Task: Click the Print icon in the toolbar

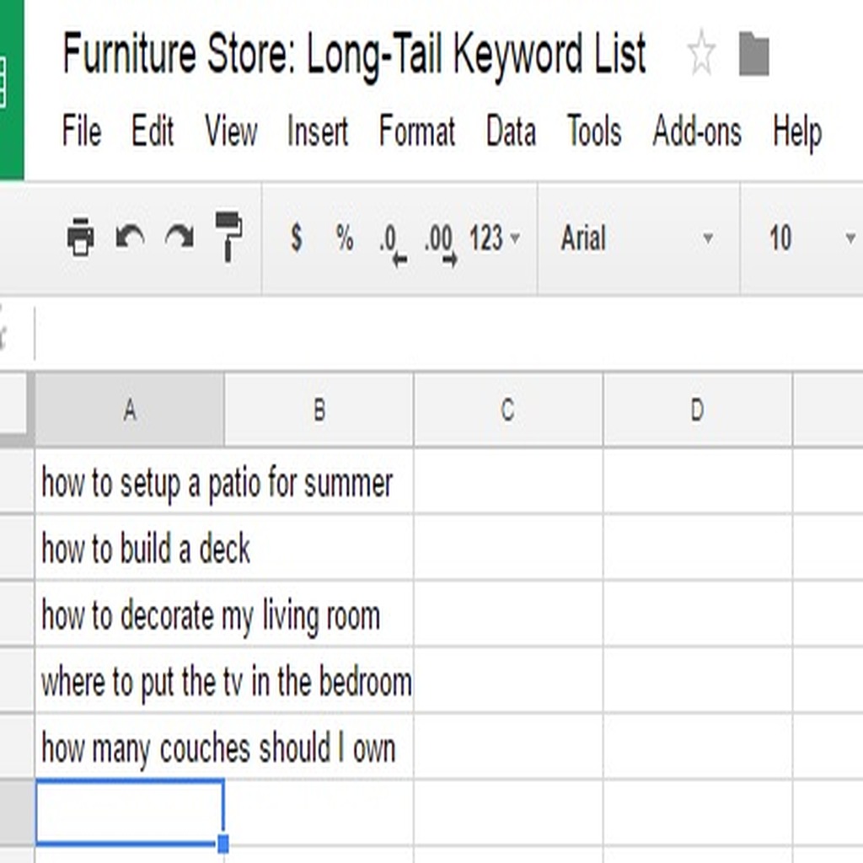Action: tap(80, 238)
